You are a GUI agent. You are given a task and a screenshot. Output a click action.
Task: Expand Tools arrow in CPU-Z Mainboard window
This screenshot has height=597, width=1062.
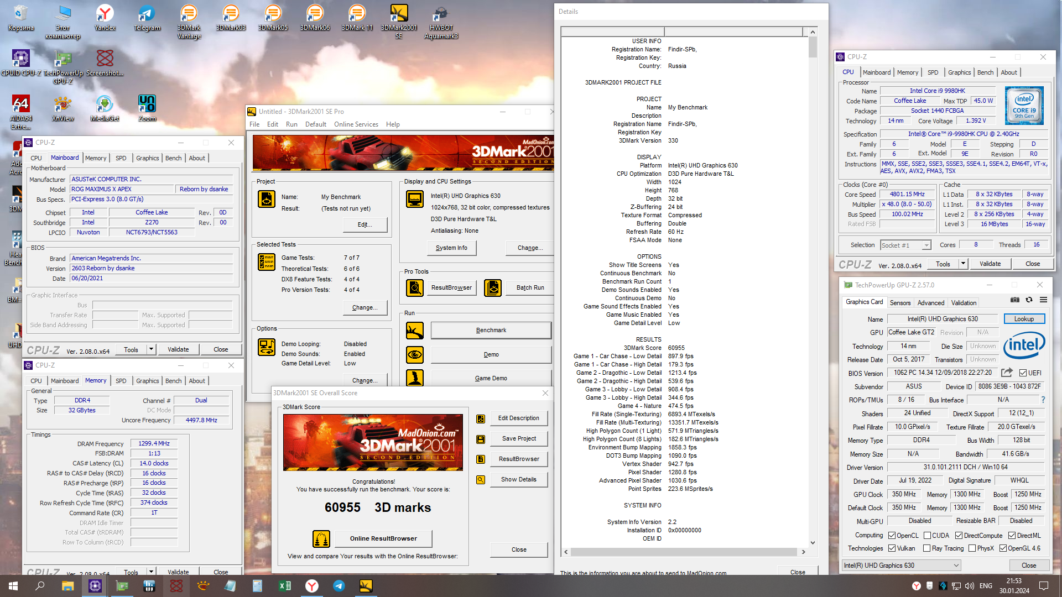(x=151, y=349)
